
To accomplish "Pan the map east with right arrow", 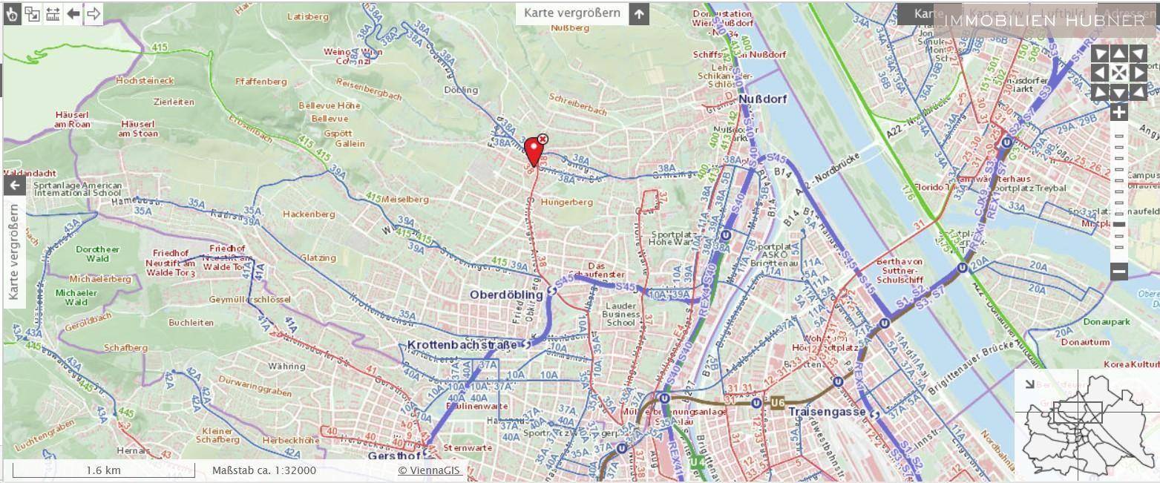I will point(1138,73).
